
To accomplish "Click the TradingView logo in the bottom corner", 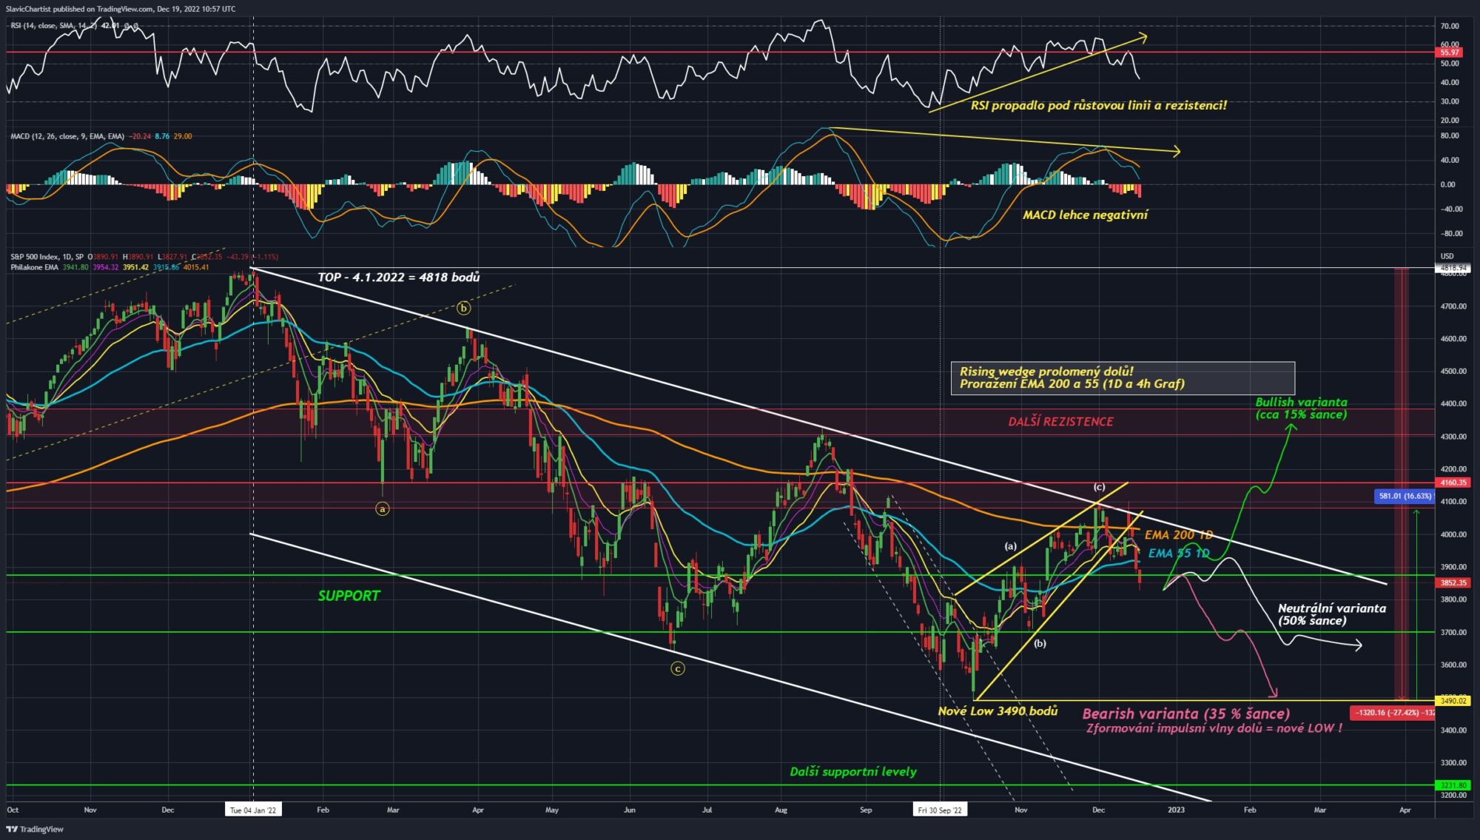I will pos(35,830).
